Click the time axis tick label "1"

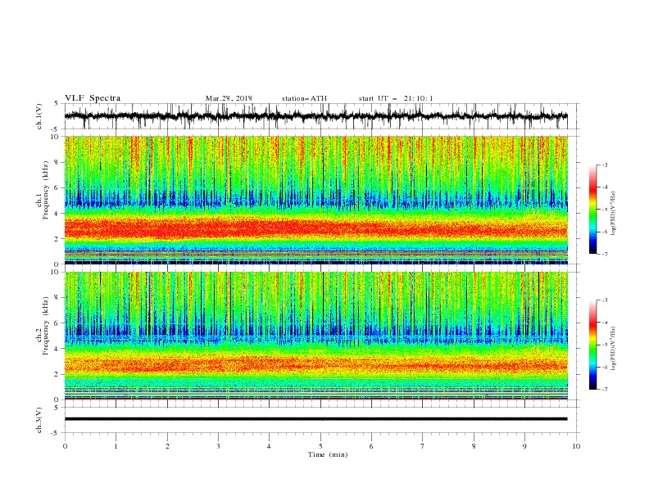116,446
